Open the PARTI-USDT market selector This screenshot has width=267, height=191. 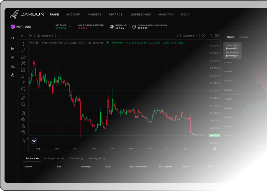21,27
